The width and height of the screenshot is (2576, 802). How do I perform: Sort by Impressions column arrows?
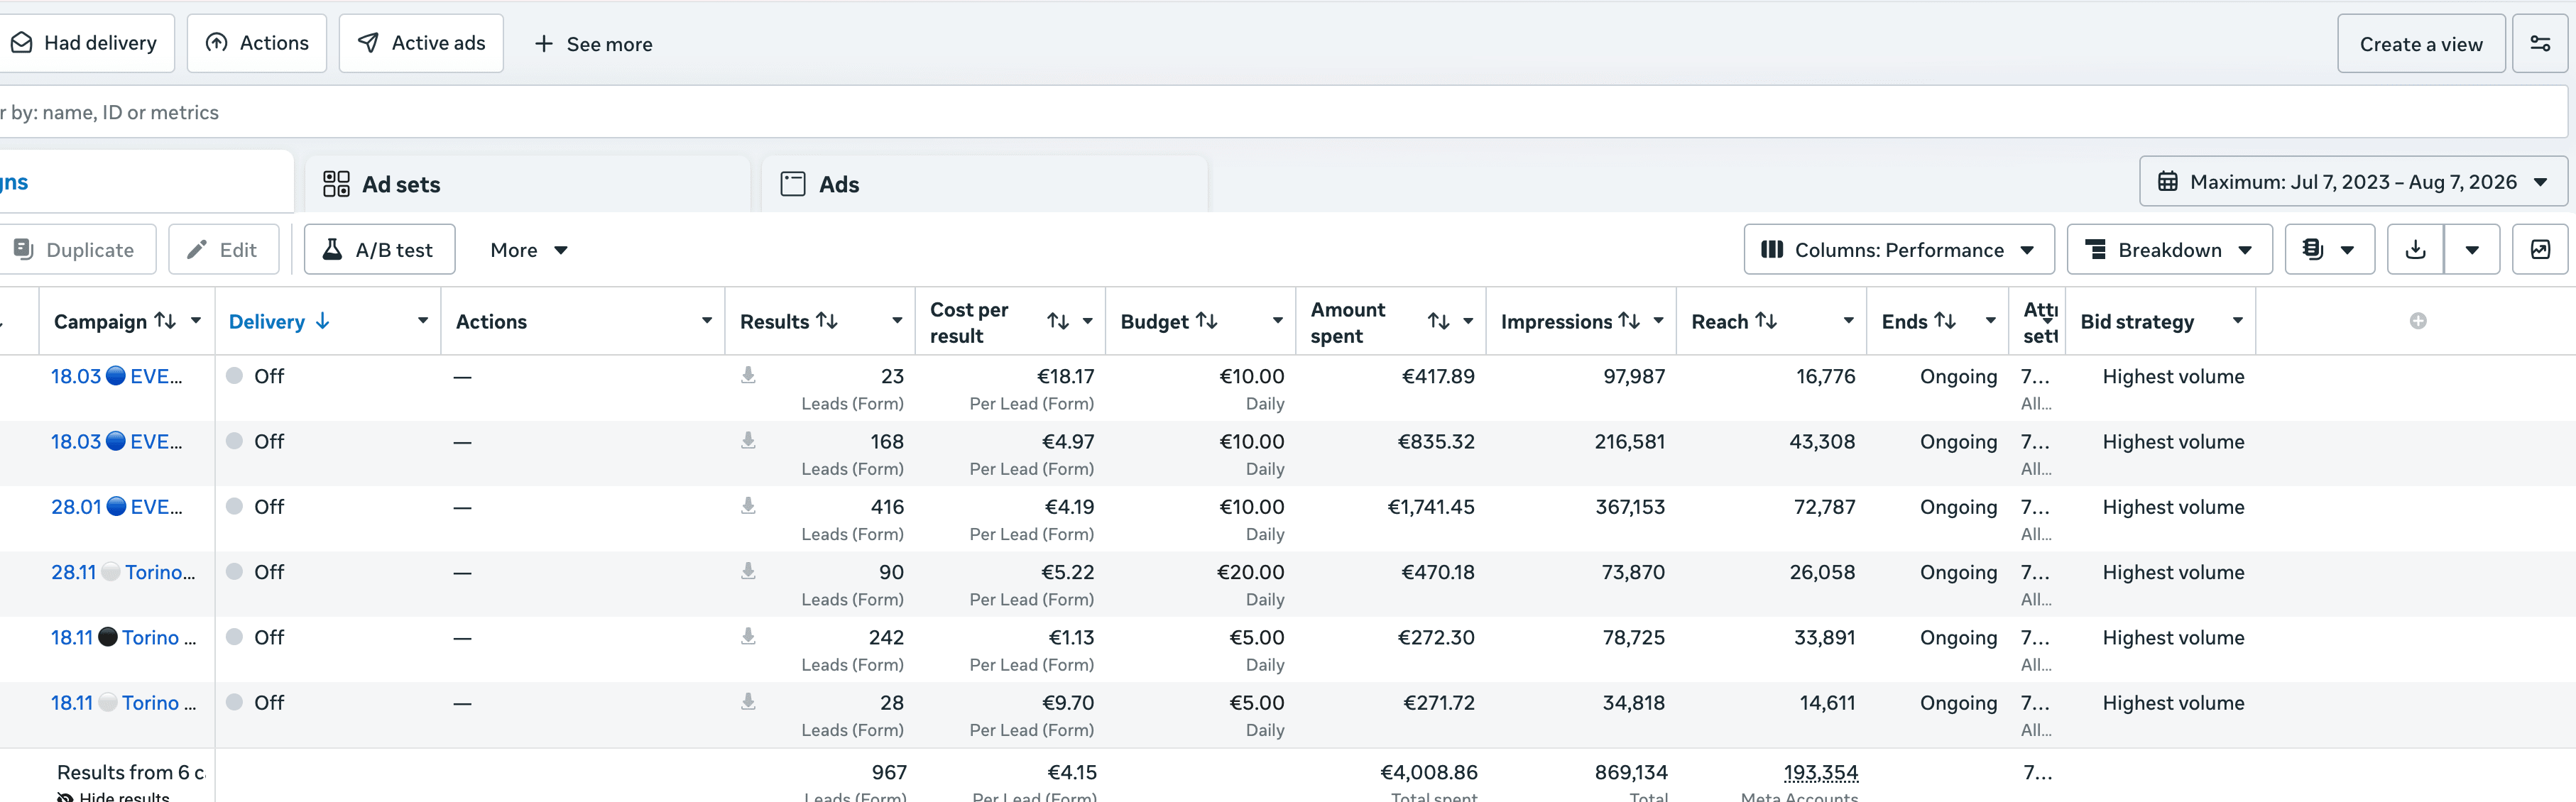[x=1629, y=321]
